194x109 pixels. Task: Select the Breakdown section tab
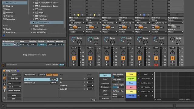point(105,87)
